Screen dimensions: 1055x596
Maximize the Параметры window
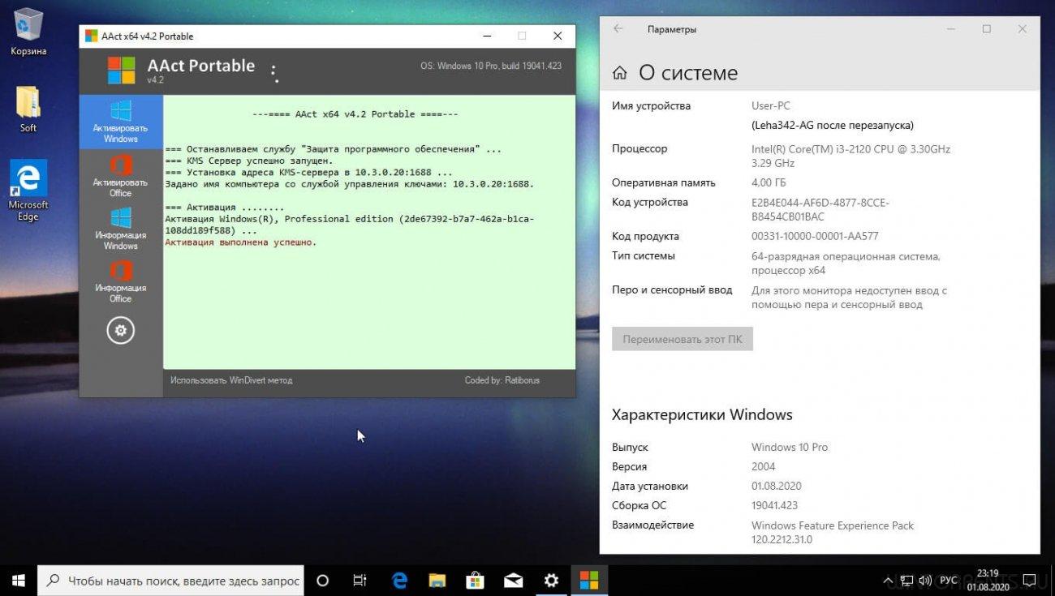pyautogui.click(x=987, y=28)
